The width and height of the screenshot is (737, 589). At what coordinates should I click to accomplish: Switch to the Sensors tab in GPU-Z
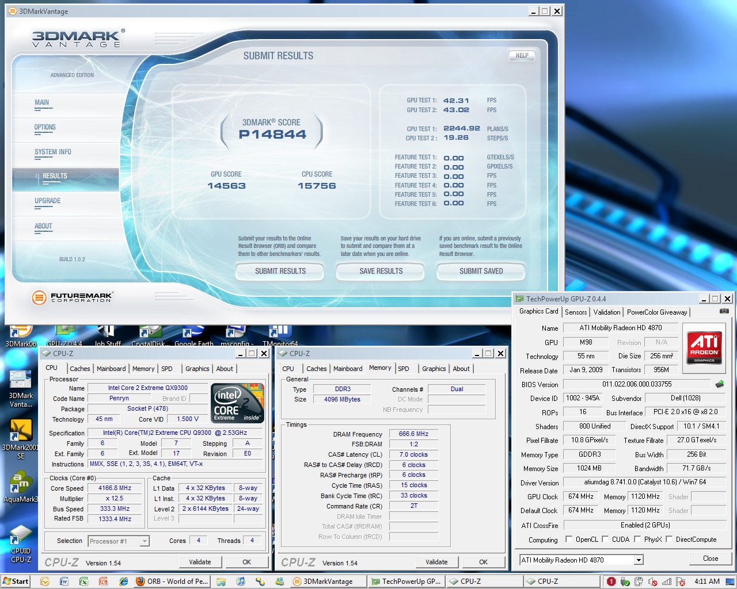(576, 312)
